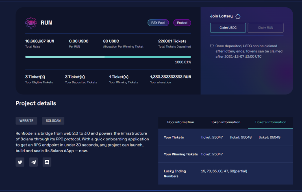Open the Twitter social link icon
Image resolution: width=302 pixels, height=192 pixels.
[20, 162]
